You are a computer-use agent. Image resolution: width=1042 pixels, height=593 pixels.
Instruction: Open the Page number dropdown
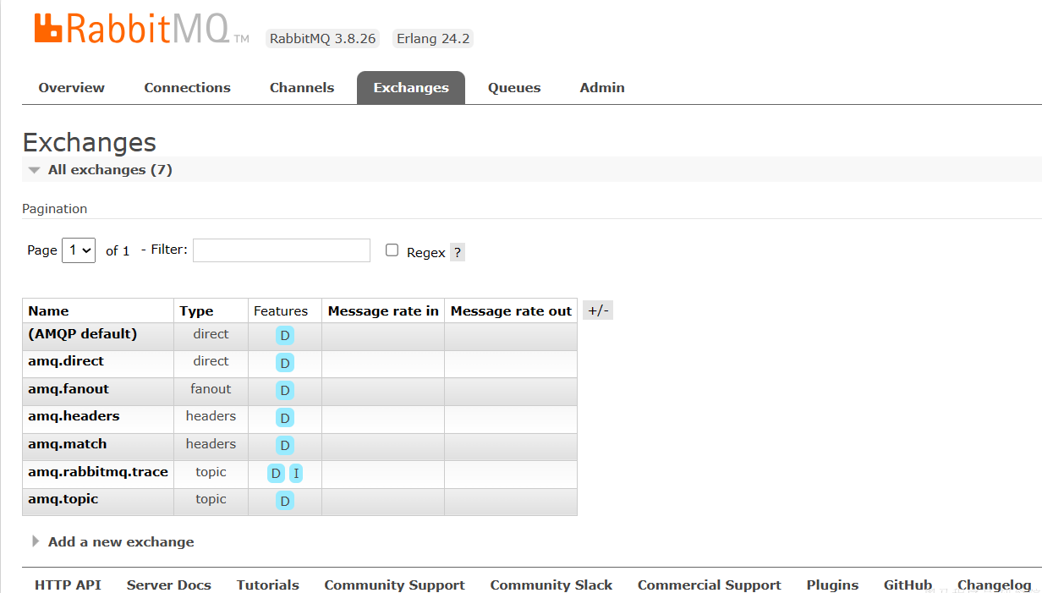[x=79, y=250]
